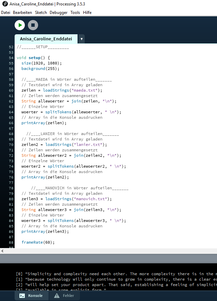Open the Debugger menu
This screenshot has width=217, height=301.
click(x=59, y=13)
